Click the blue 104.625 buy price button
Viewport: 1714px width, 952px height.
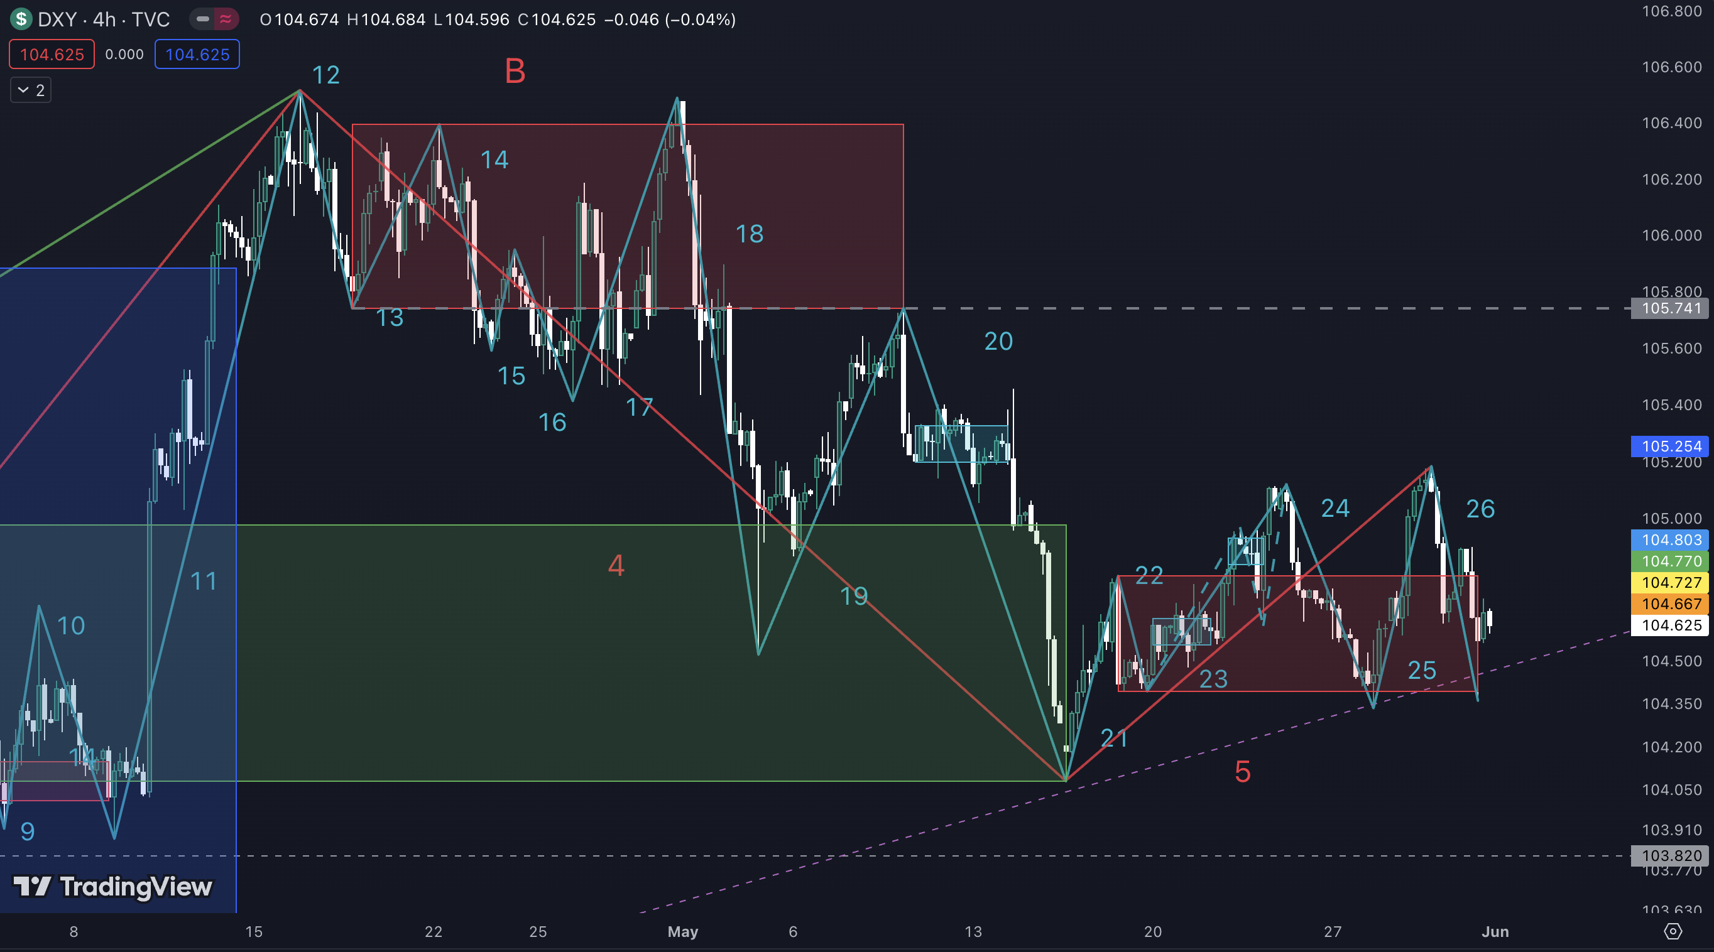pyautogui.click(x=197, y=55)
